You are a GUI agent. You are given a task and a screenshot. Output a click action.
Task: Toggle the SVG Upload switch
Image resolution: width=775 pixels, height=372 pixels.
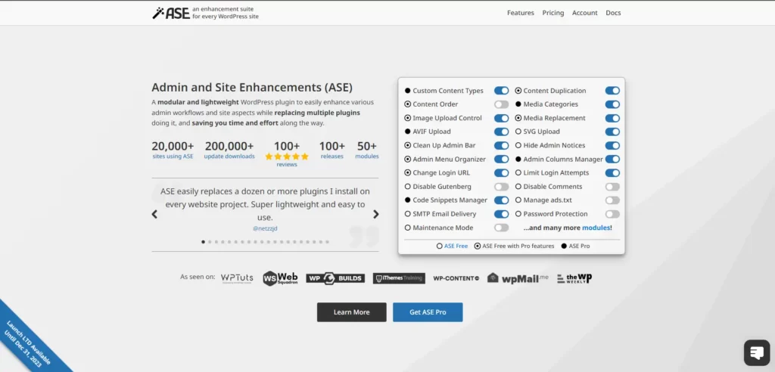[x=612, y=132]
